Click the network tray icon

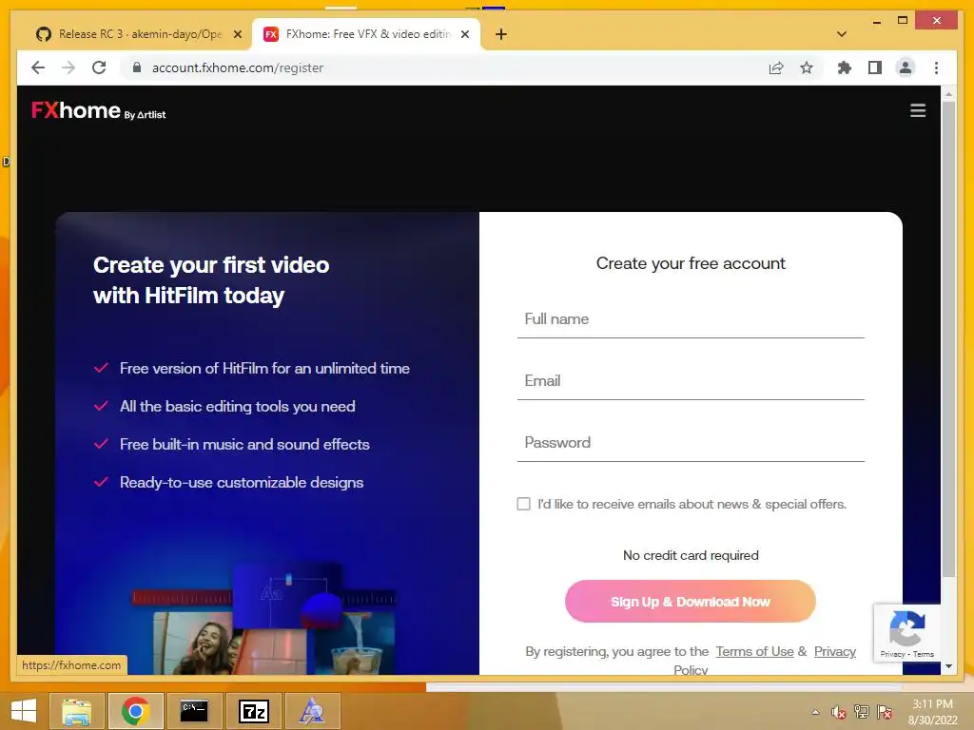pyautogui.click(x=862, y=712)
